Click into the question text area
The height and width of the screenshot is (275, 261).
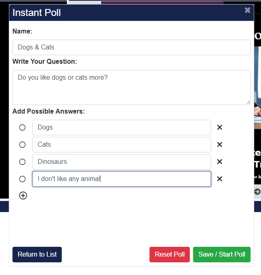click(x=131, y=87)
